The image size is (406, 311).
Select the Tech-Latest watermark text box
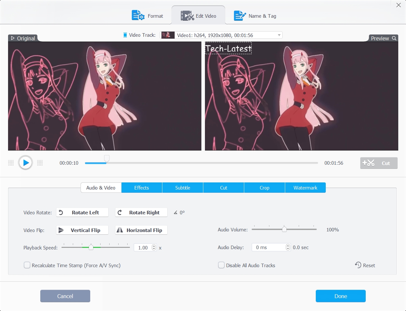pyautogui.click(x=228, y=48)
